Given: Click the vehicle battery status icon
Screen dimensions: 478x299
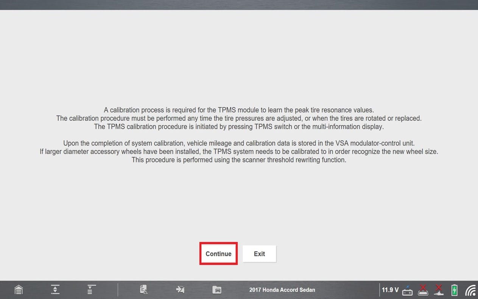Looking at the screenshot, I should [408, 290].
